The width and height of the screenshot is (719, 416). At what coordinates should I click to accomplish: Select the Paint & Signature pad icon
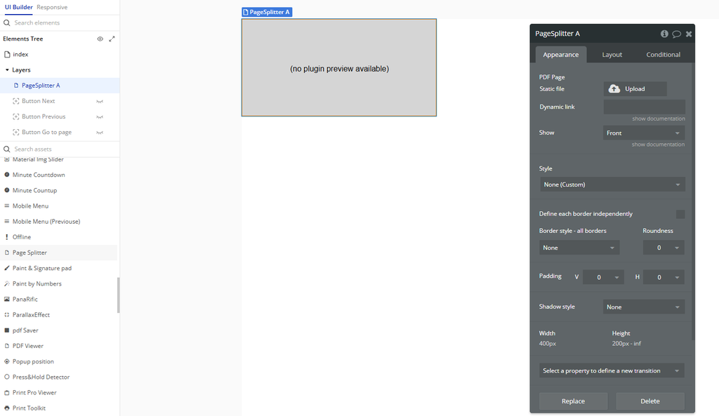pos(7,267)
